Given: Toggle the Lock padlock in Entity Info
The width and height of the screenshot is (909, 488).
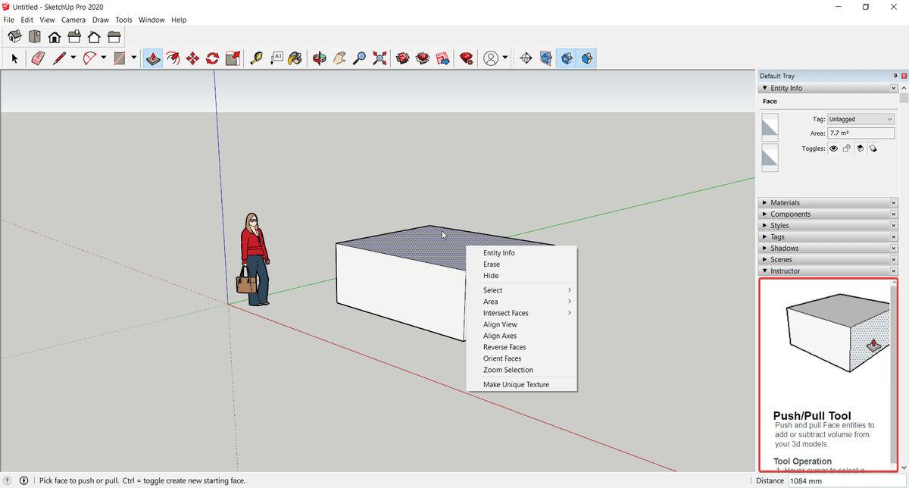Looking at the screenshot, I should [x=847, y=149].
